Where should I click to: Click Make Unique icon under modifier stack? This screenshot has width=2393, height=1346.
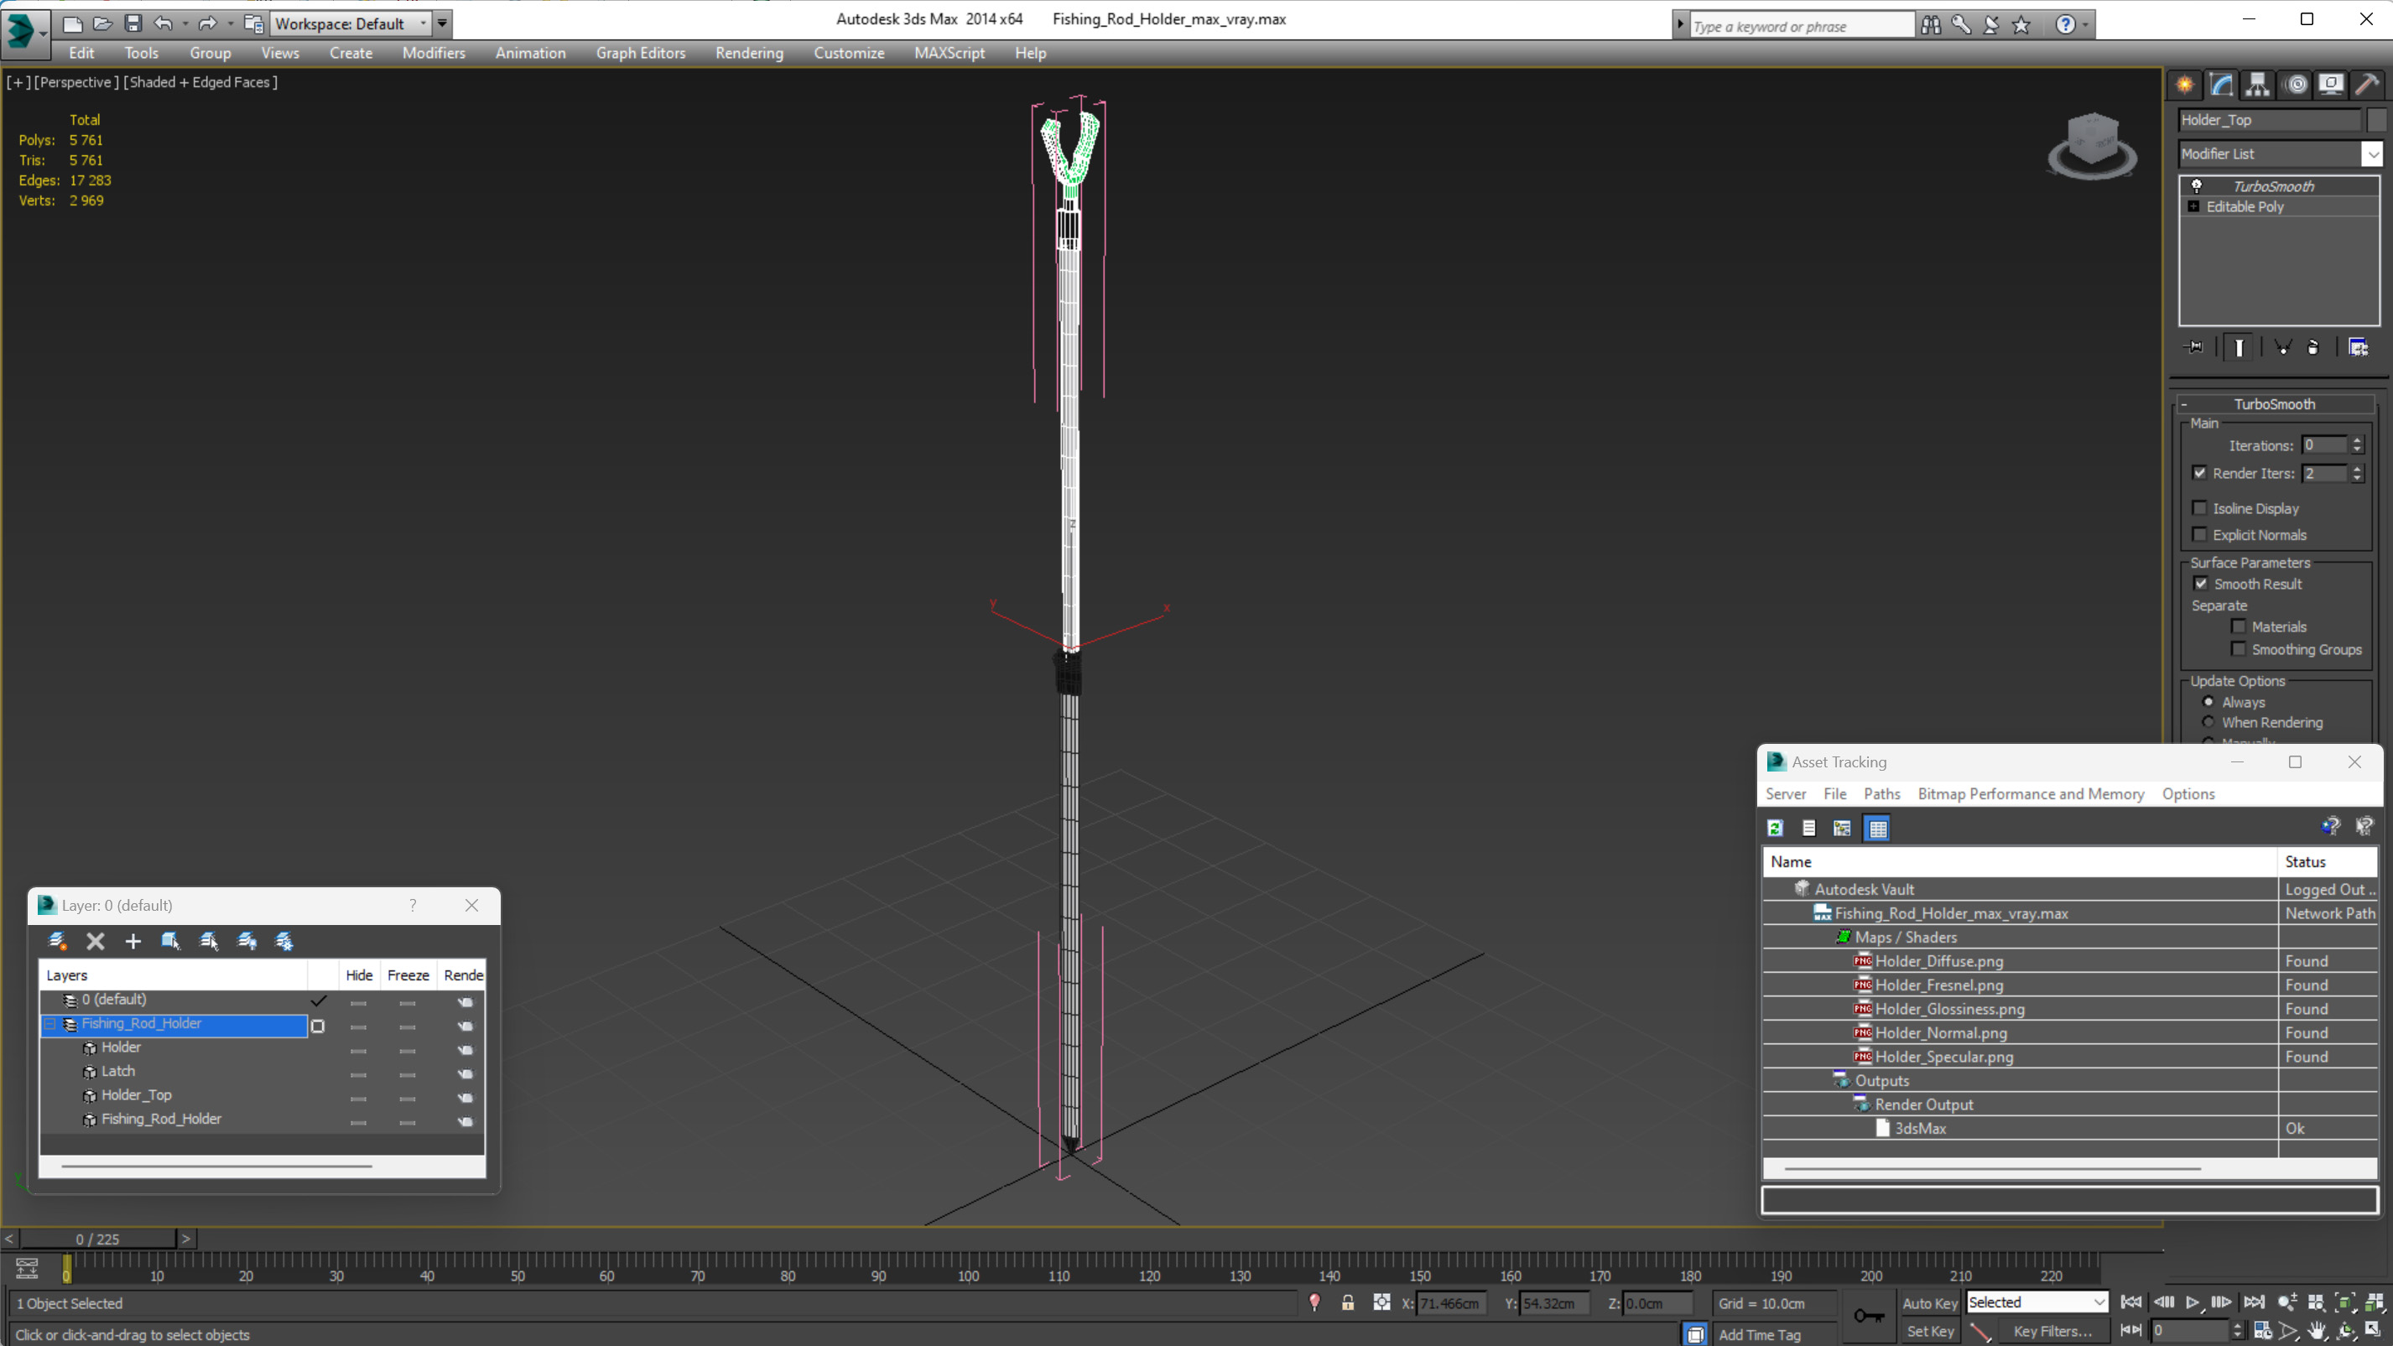coord(2282,347)
